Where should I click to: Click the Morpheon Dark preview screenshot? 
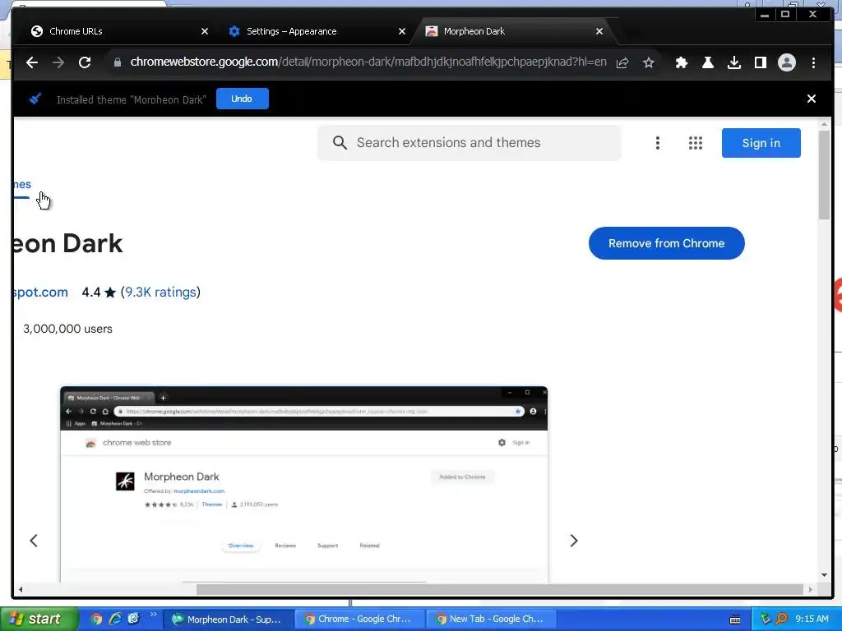click(x=304, y=484)
